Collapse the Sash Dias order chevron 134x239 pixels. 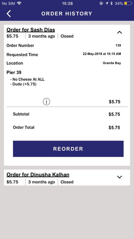click(120, 32)
